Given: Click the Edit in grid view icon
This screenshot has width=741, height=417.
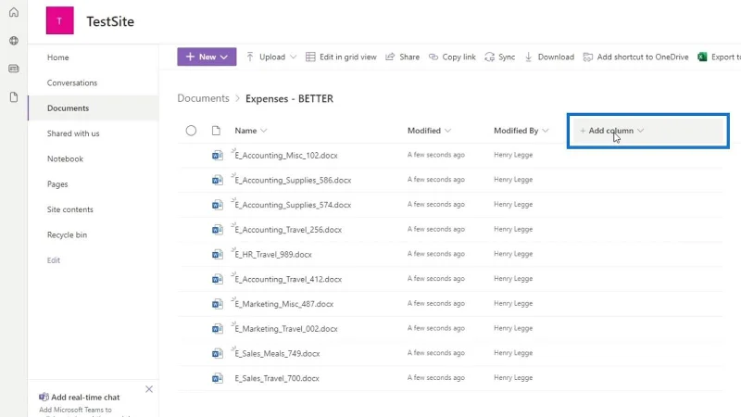Looking at the screenshot, I should pos(310,57).
